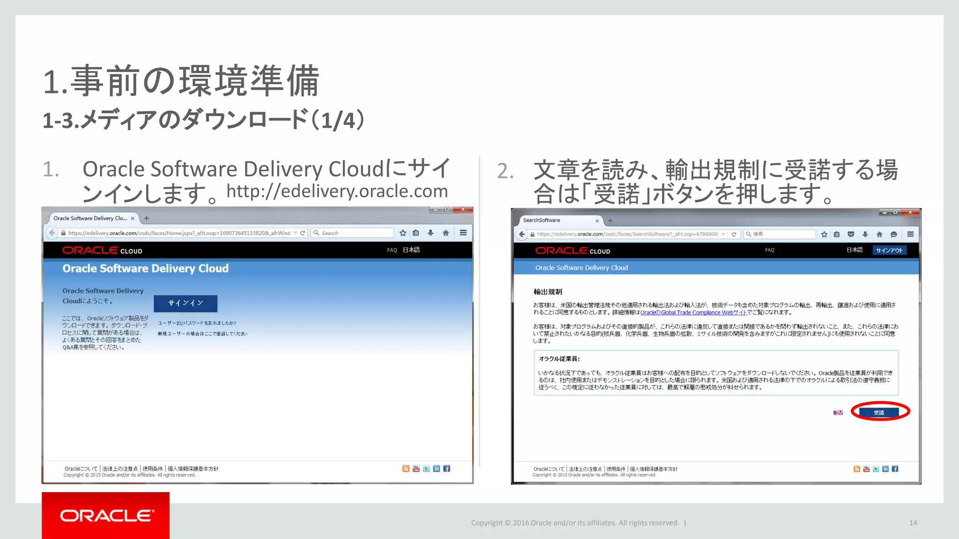Click the edelivery Home.jspx address bar URL
Viewport: 959px width, 539px height.
coord(179,233)
